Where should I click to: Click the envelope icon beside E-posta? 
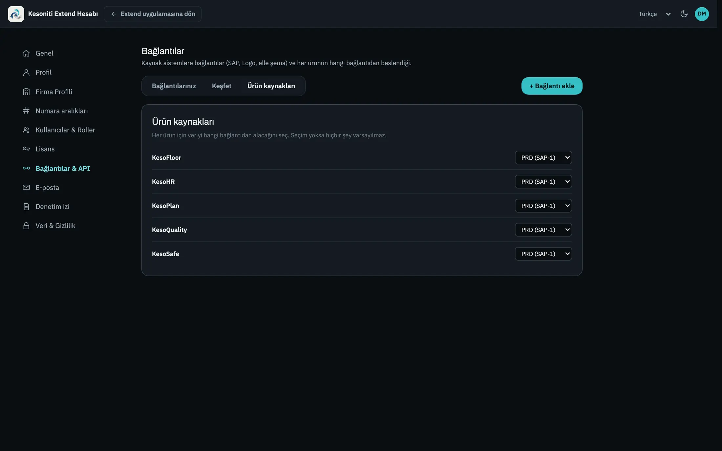[x=26, y=187]
